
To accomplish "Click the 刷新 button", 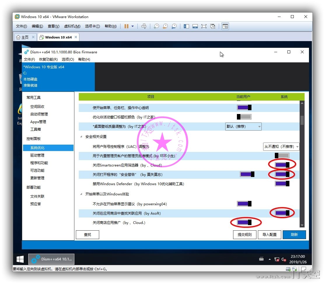I will pos(294,235).
